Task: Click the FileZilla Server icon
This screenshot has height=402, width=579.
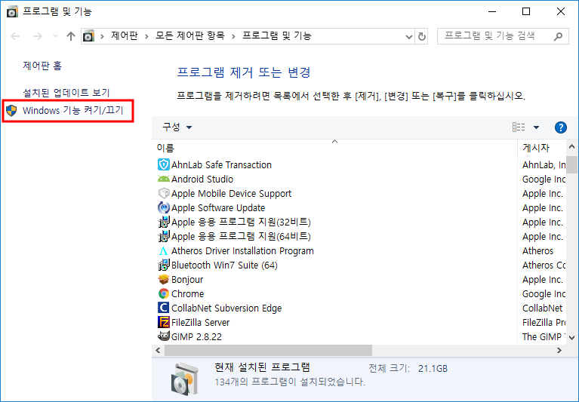Action: 164,322
